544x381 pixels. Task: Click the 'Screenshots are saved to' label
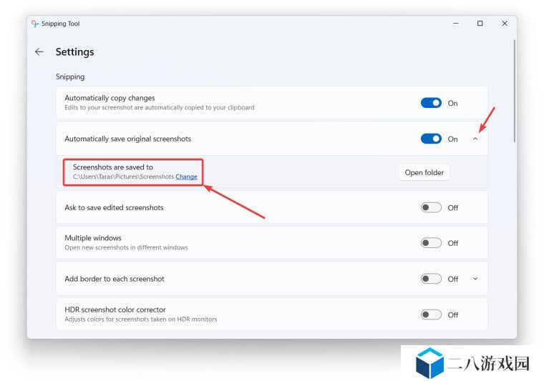click(x=113, y=167)
